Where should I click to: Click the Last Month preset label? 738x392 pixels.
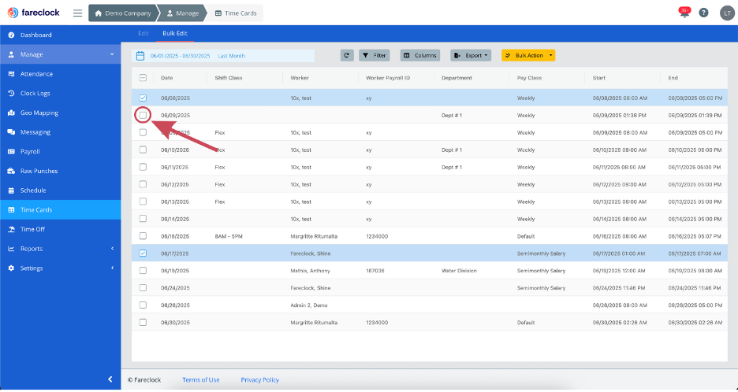pyautogui.click(x=231, y=55)
